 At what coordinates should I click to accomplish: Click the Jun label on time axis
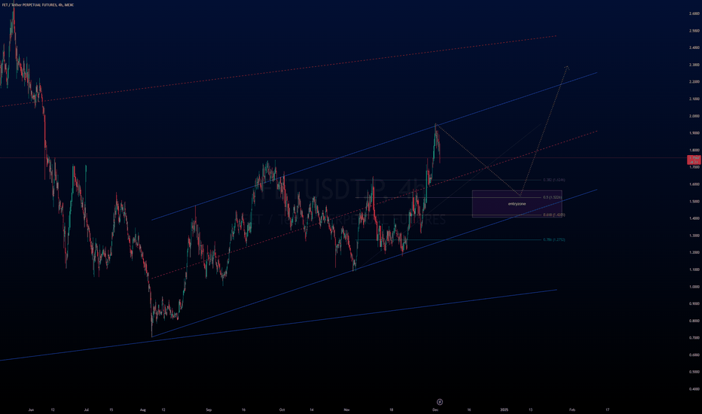[31, 409]
